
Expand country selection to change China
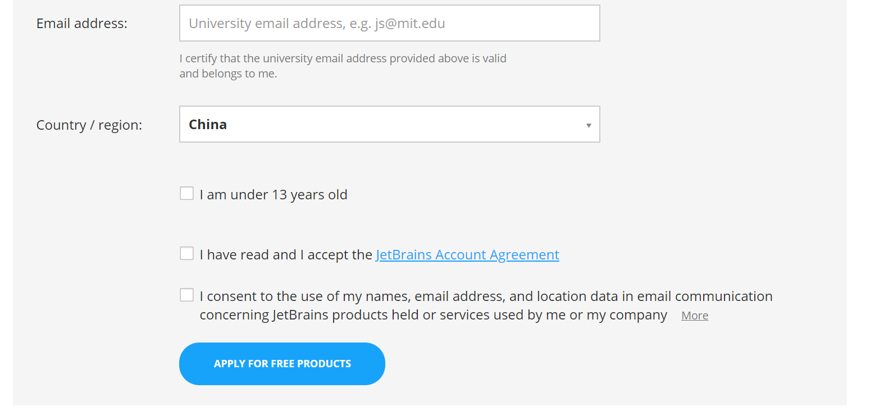coord(389,124)
